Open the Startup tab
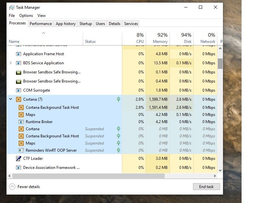Image resolution: width=267 pixels, height=203 pixels. [86, 24]
